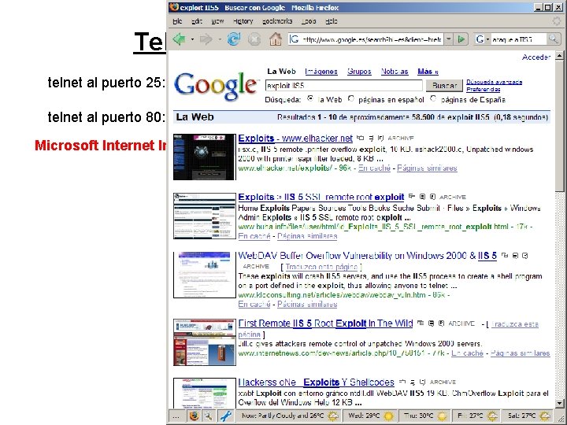Click the magnifier icon in the status bar
This screenshot has height=425, width=567.
click(208, 416)
